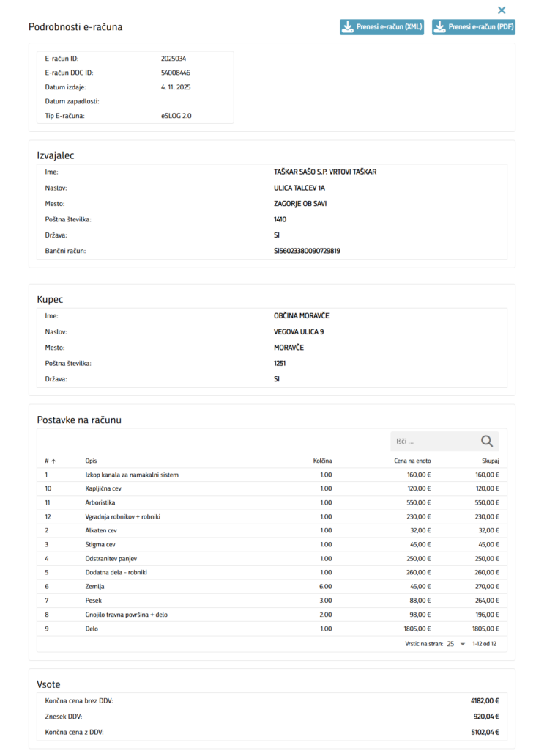
Task: Click the ascending sort arrow beside #
Action: click(53, 461)
